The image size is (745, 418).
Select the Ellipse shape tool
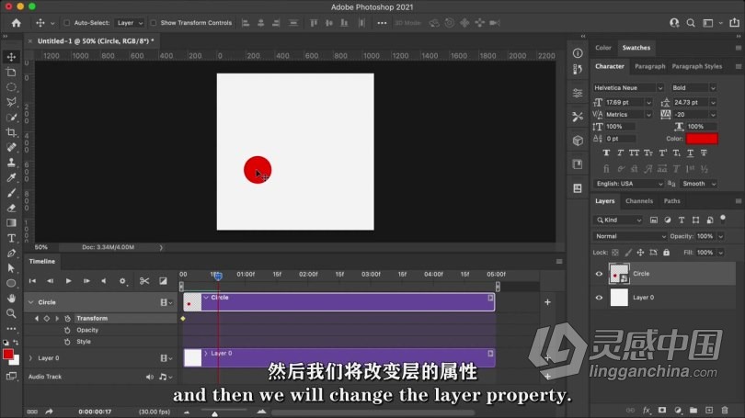[11, 283]
